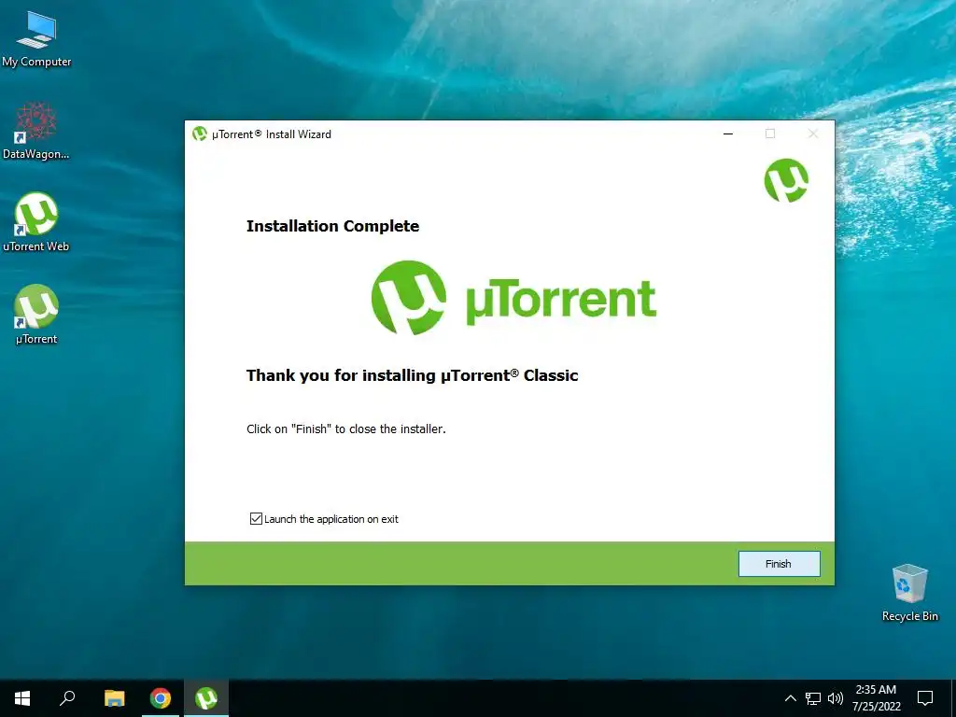Select uTorrent Web desktop shortcut
The width and height of the screenshot is (956, 717).
[36, 222]
